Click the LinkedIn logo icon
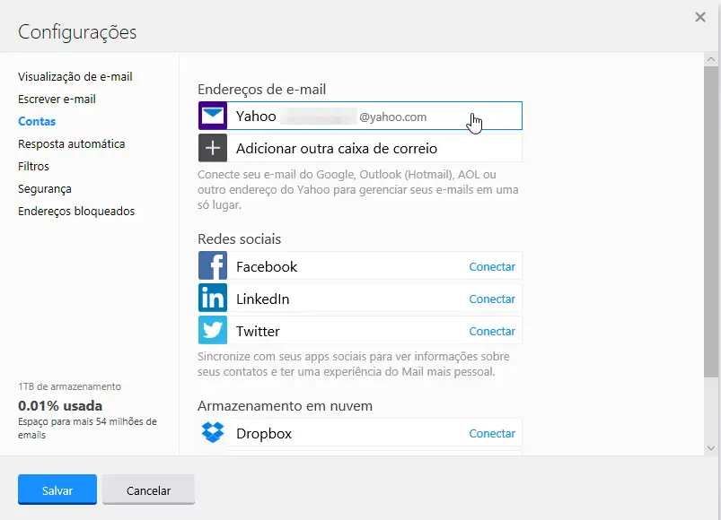721x520 pixels. click(x=213, y=299)
